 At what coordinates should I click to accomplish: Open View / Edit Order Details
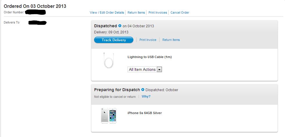pos(107,12)
